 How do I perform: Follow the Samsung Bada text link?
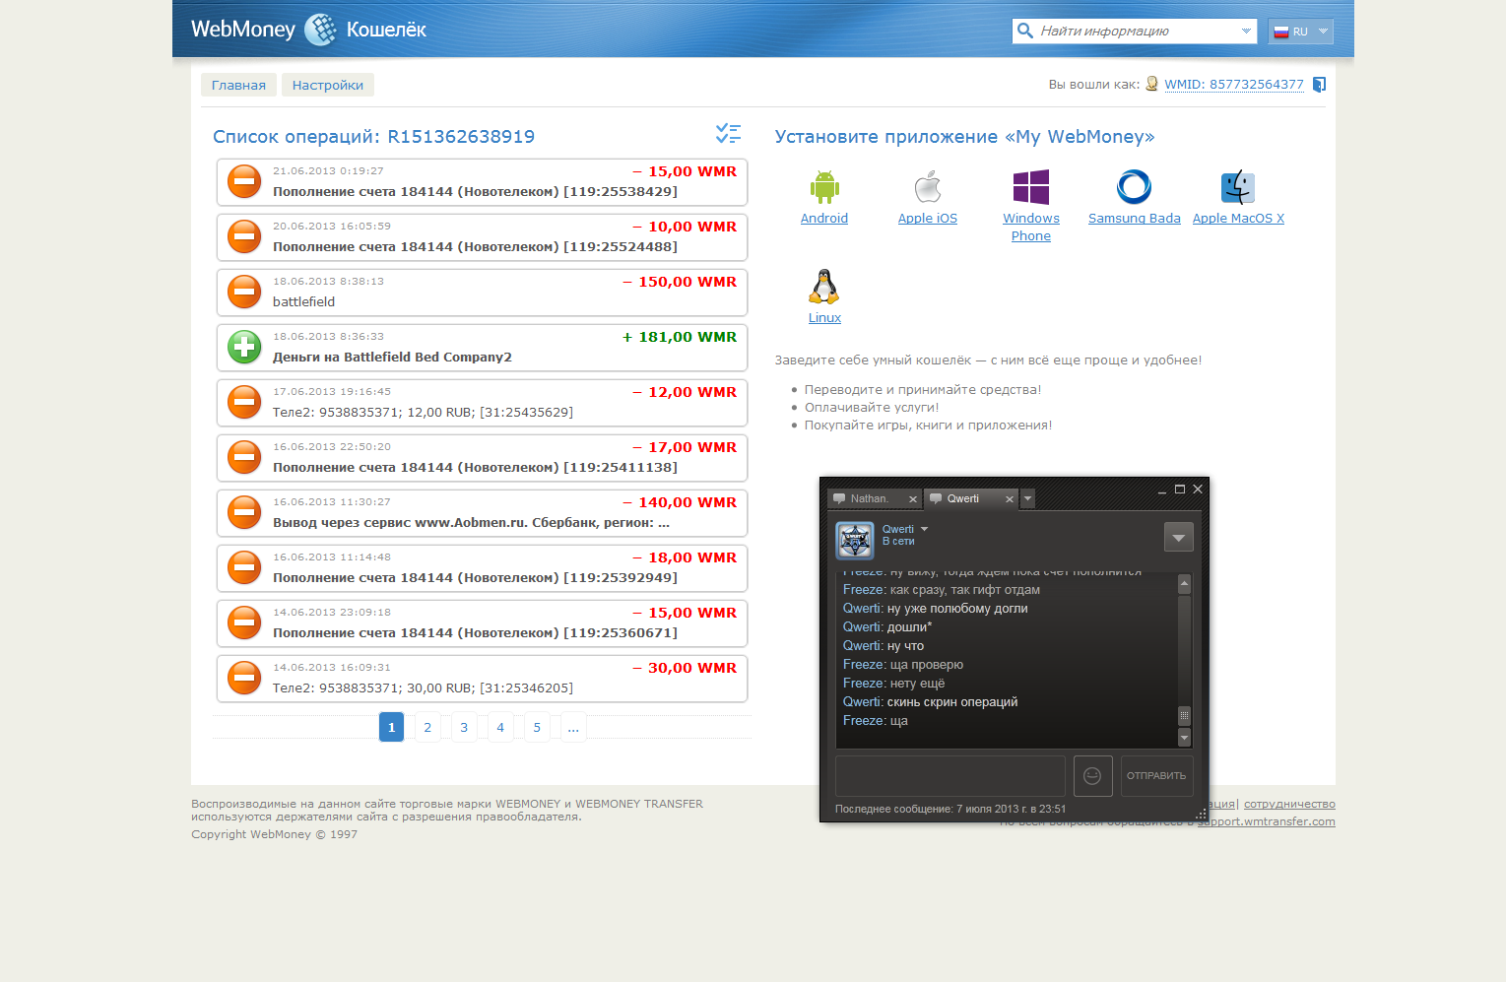pyautogui.click(x=1135, y=219)
